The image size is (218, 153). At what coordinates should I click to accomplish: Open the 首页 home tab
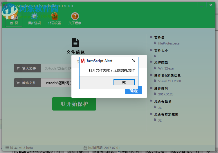pos(14,19)
